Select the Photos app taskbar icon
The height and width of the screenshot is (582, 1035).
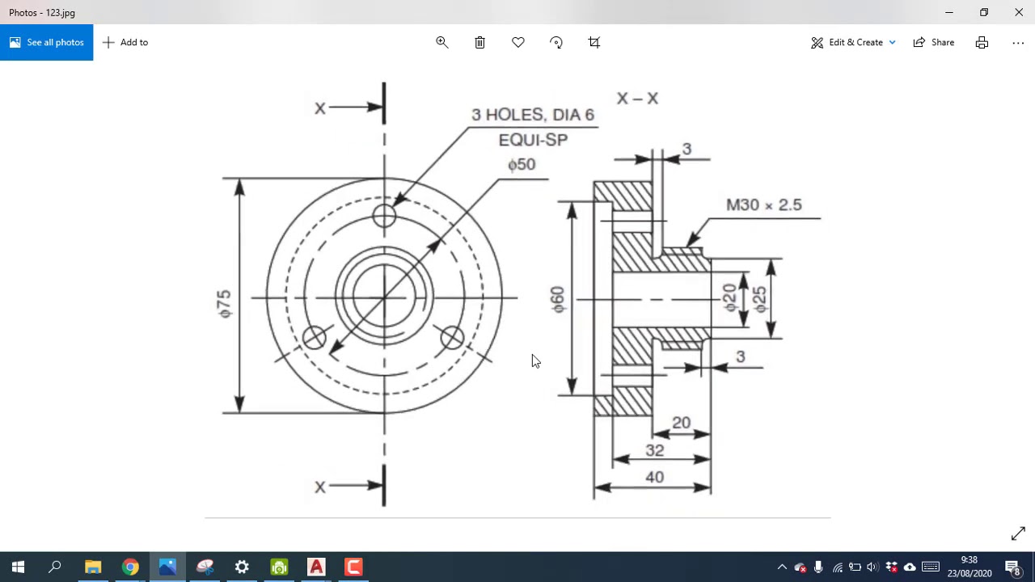[167, 567]
